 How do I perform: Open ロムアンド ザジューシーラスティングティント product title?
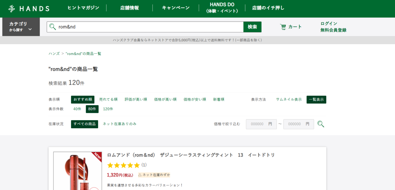point(191,155)
